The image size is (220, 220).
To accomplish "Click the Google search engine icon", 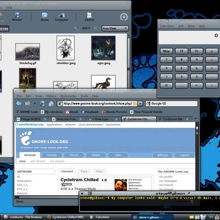I will point(148,103).
